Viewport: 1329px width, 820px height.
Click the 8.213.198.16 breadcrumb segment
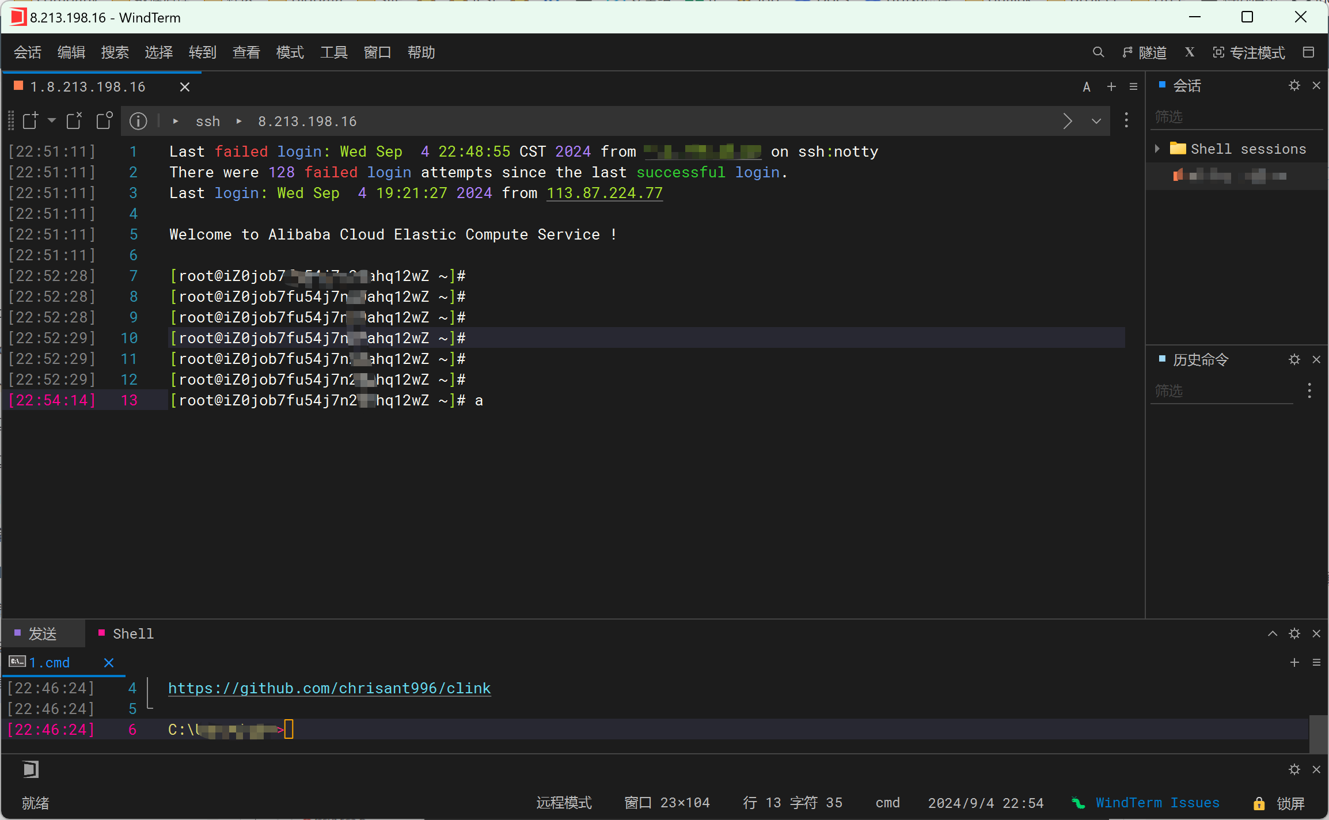(307, 122)
